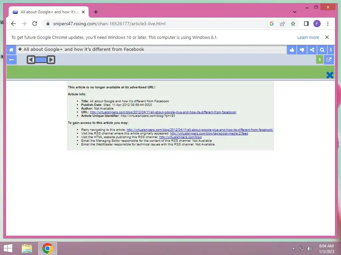The height and width of the screenshot is (255, 341).
Task: Open Chrome's three-dot menu
Action: 328,24
